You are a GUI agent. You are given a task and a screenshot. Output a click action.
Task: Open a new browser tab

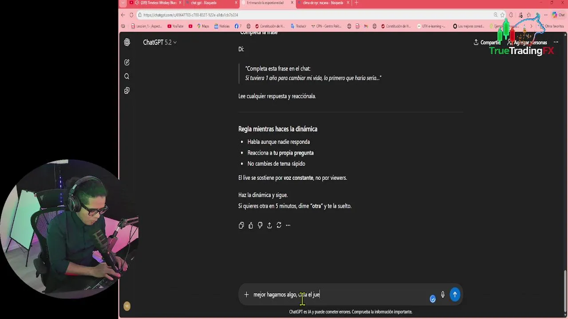coord(356,3)
